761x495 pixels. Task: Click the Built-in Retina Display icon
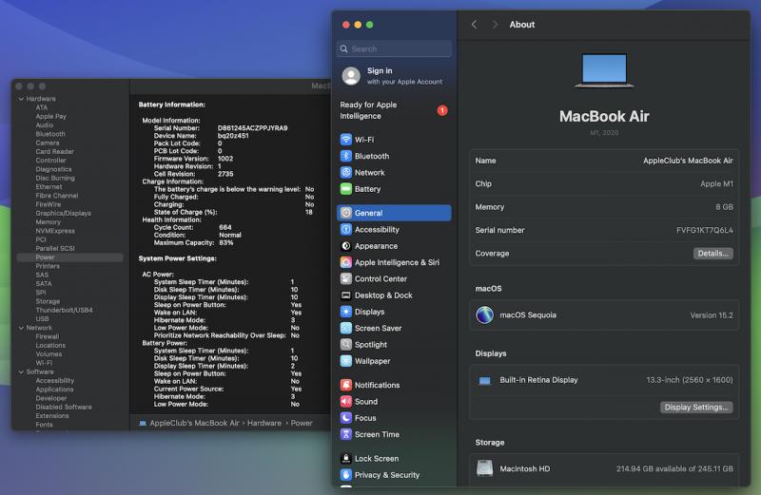pyautogui.click(x=484, y=381)
